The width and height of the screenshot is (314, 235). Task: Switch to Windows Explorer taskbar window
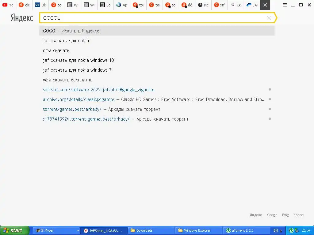199,230
